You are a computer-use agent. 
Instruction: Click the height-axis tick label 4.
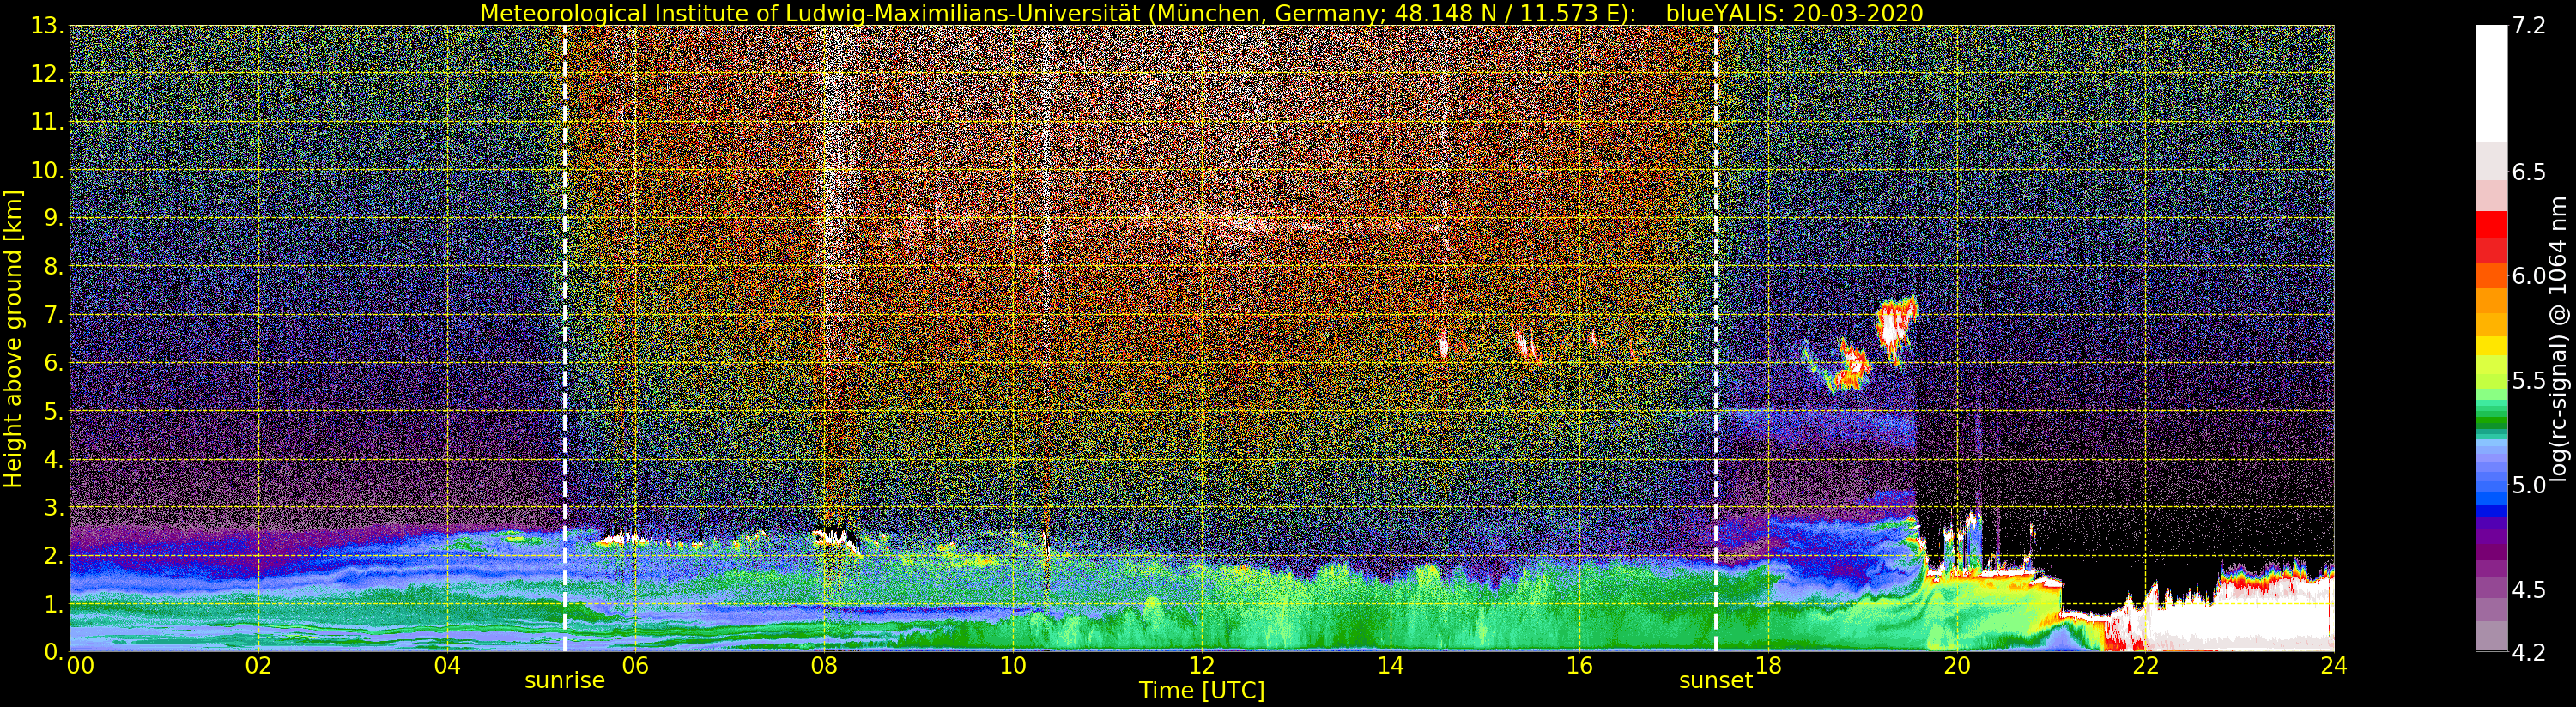[53, 459]
